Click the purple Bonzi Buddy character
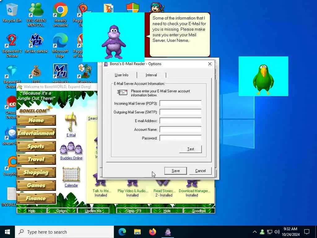The height and width of the screenshot is (238, 317). click(x=114, y=42)
